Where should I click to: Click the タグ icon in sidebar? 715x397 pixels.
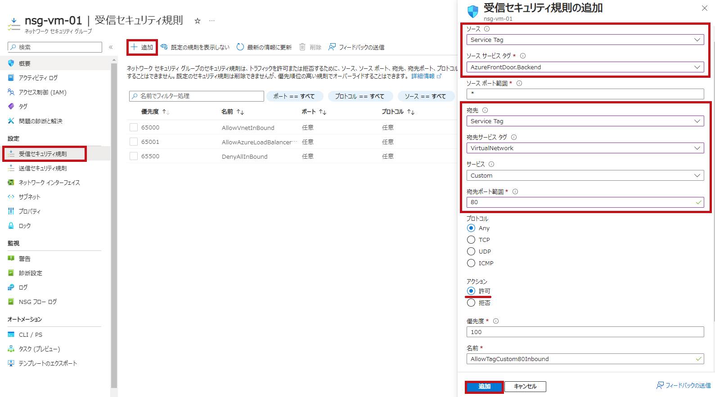(11, 107)
